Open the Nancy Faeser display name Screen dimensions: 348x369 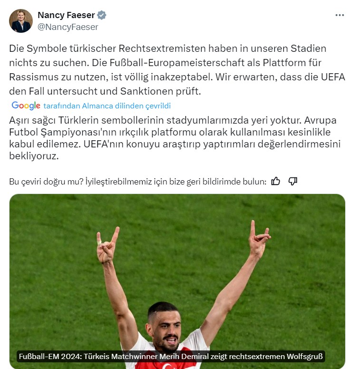[x=66, y=15]
